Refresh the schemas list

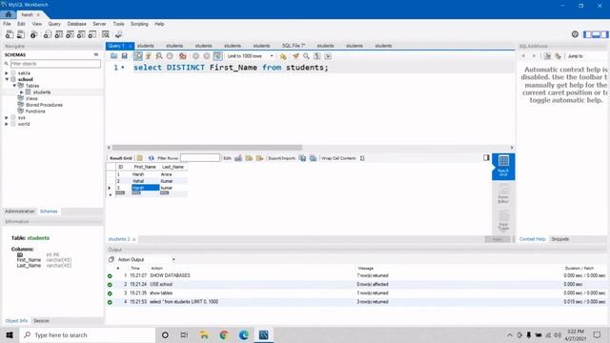95,55
